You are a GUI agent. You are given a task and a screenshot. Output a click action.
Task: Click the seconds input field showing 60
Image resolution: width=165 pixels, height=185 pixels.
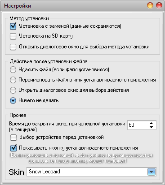click(x=142, y=125)
